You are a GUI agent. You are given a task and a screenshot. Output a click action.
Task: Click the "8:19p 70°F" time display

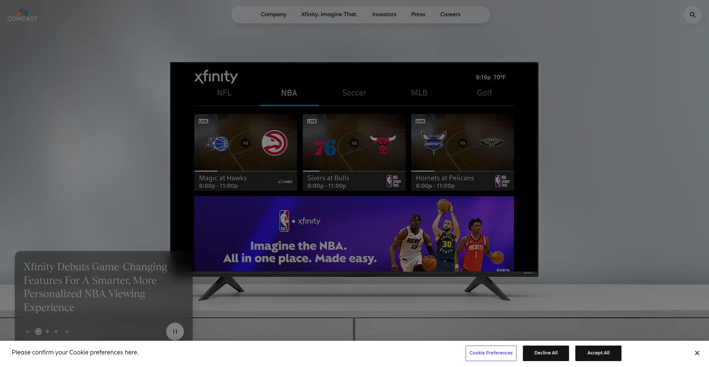click(x=490, y=77)
